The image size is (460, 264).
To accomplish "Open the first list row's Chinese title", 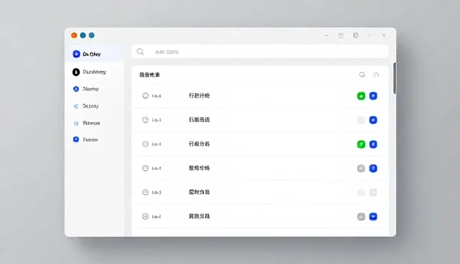I will click(x=199, y=95).
